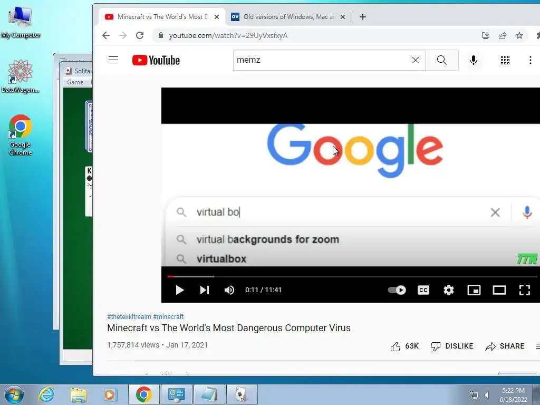Click the Chrome taskbar button
This screenshot has width=540, height=405.
point(143,394)
